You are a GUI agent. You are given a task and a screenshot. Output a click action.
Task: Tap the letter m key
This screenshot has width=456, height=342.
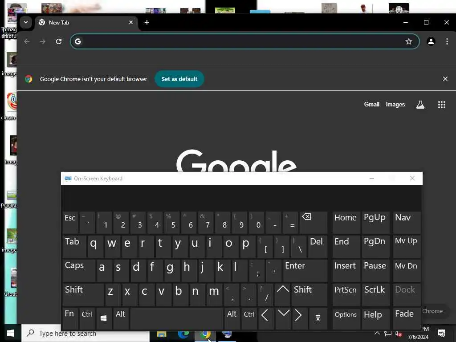coord(215,294)
